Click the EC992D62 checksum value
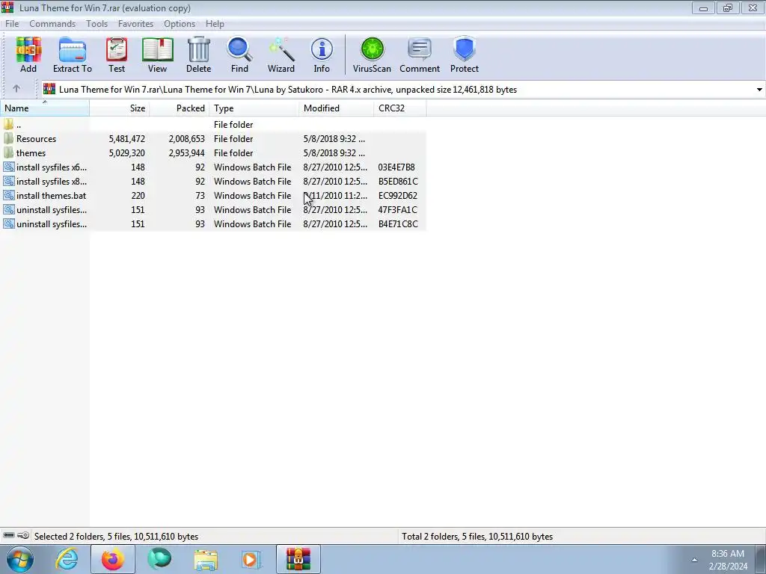Image resolution: width=766 pixels, height=574 pixels. 398,195
